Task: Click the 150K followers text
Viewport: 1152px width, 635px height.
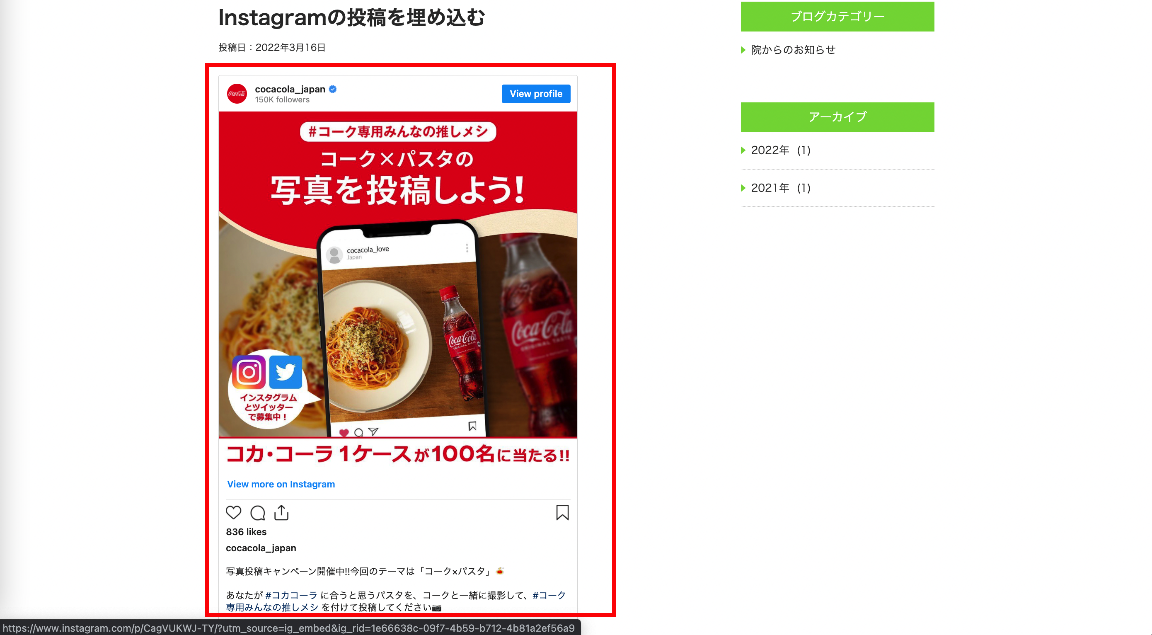Action: [282, 100]
